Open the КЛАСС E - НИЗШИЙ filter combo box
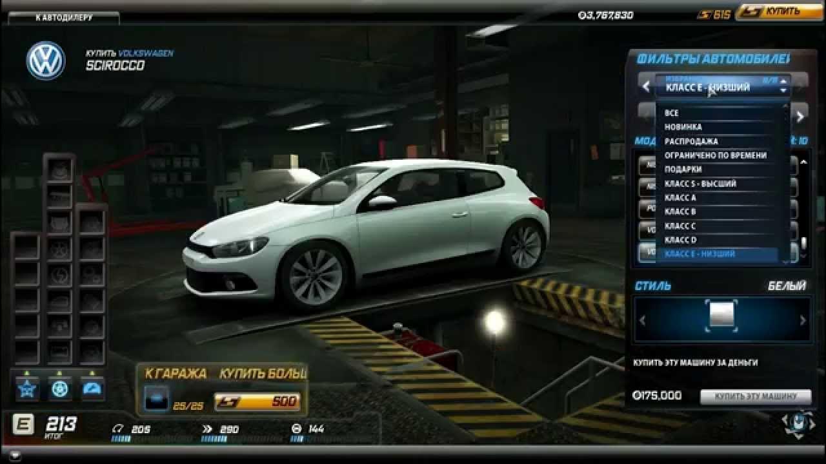826x464 pixels. point(723,87)
